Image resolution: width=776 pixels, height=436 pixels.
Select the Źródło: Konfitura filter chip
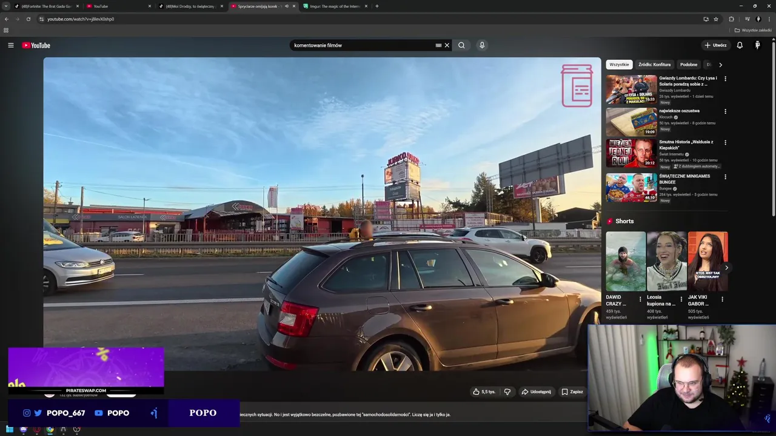655,65
